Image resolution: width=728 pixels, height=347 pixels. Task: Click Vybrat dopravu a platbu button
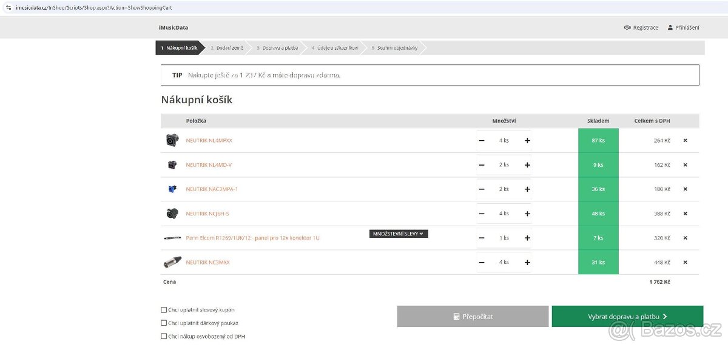pyautogui.click(x=627, y=317)
